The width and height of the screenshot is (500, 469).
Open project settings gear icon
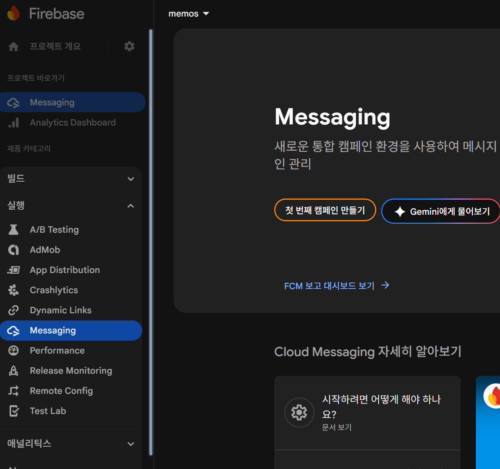point(129,46)
